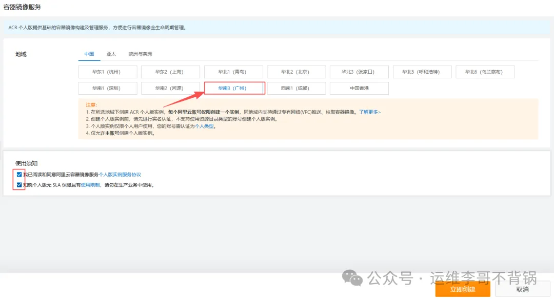The image size is (554, 300).
Task: Choose the 华北3（张家口）region
Action: 359,72
